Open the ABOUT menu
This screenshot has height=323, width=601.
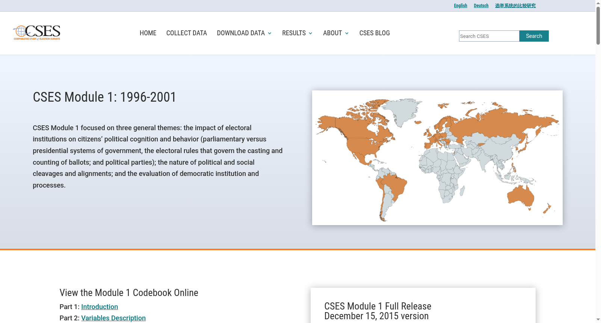pos(332,33)
